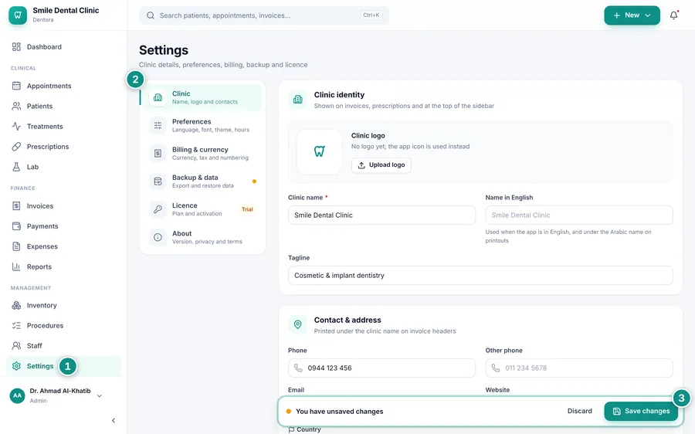Open the Dashboard icon in sidebar
695x434 pixels.
16,46
